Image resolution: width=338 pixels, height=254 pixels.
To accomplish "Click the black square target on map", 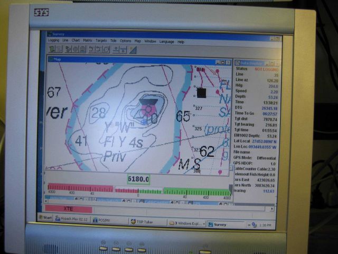I will (x=202, y=93).
